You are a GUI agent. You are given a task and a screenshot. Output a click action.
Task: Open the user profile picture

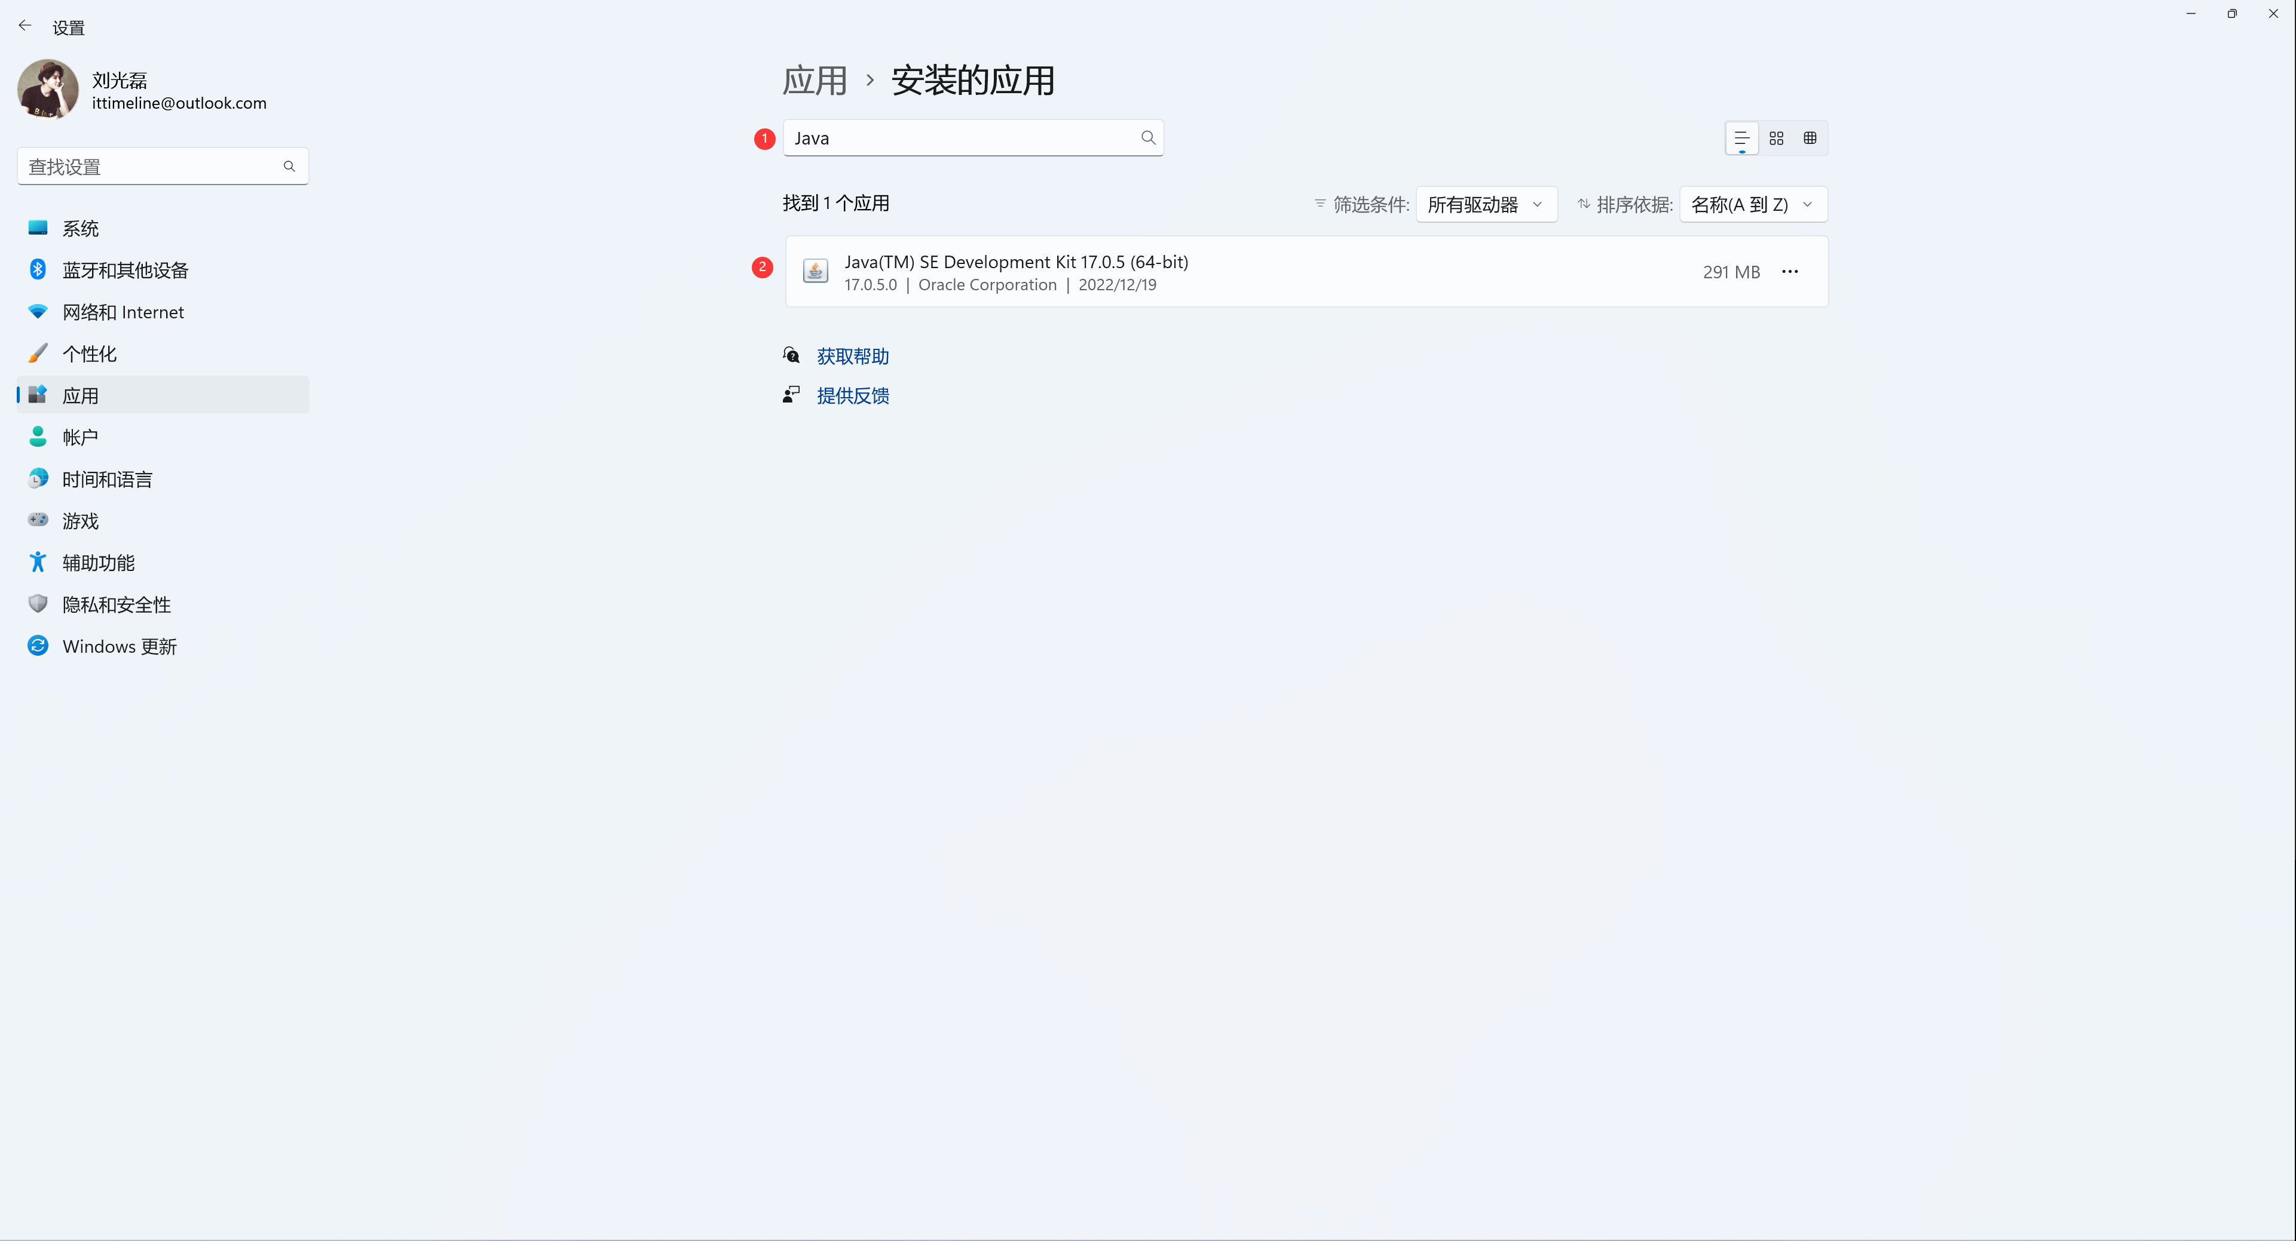coord(48,89)
